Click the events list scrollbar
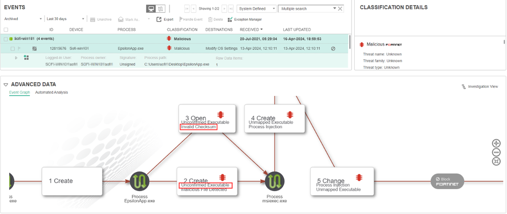Viewport: 507px width, 214px height. tap(350, 43)
